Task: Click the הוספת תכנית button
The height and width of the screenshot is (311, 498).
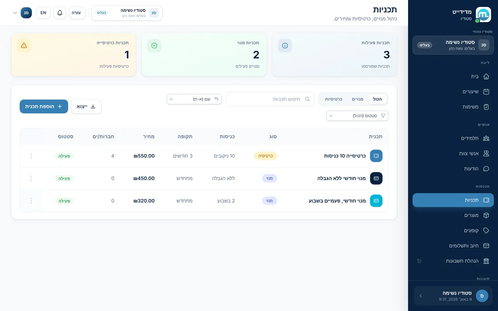Action: point(44,107)
